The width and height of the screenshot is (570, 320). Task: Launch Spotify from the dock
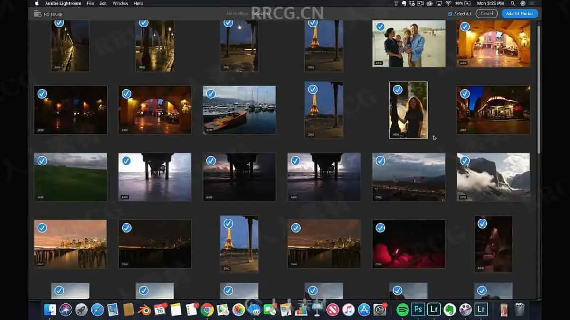coord(402,310)
